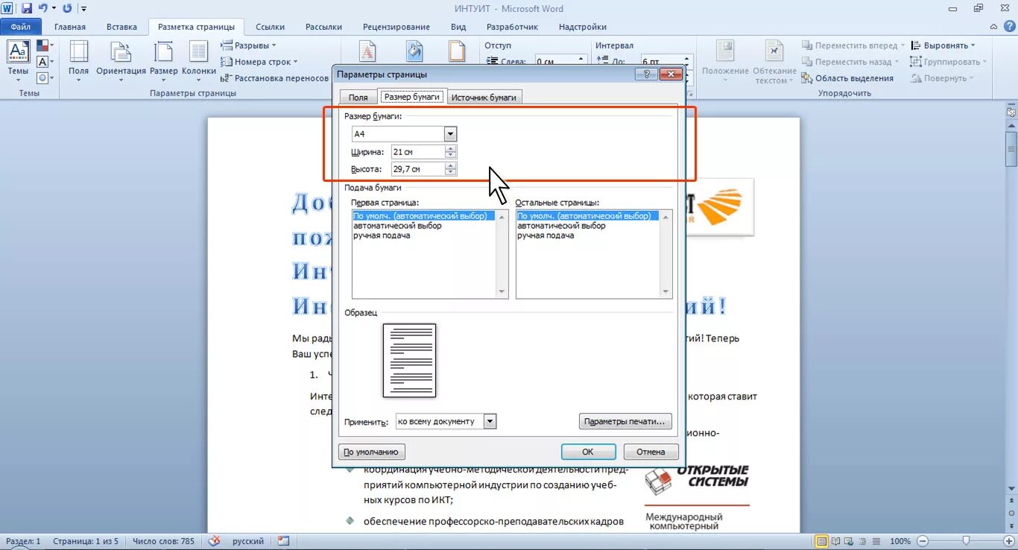Click Высота height input field
The width and height of the screenshot is (1018, 550).
tap(417, 169)
